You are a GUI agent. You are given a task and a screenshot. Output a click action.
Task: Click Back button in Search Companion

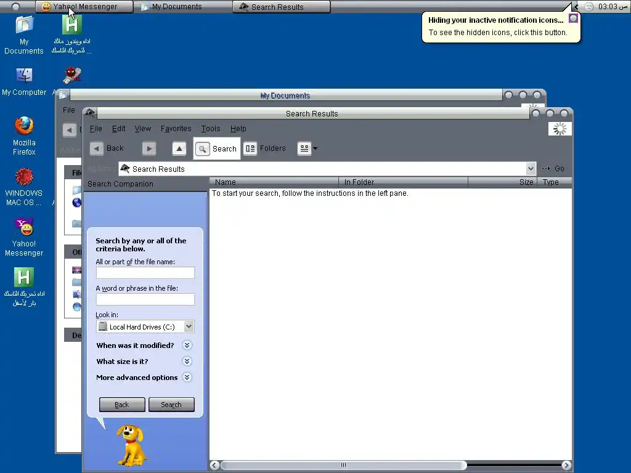(x=122, y=405)
